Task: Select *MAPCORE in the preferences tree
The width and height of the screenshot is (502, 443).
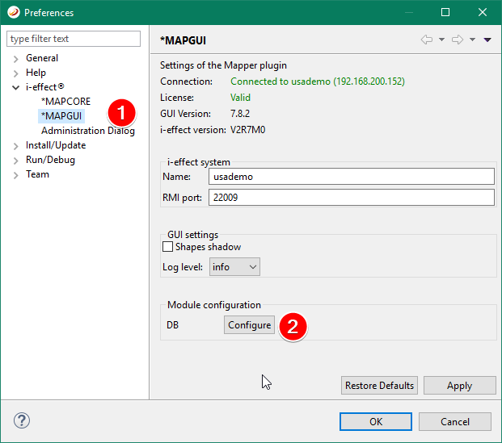Action: click(x=65, y=102)
